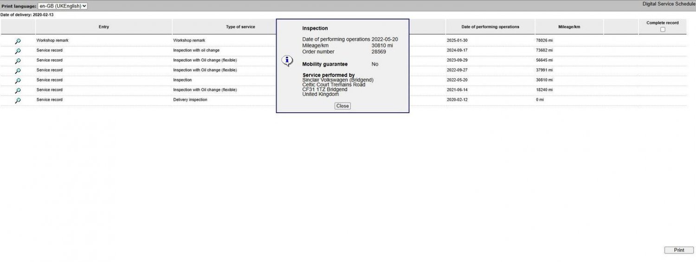Click the 2025-01-30 date cell
The image size is (696, 262).
coord(457,40)
